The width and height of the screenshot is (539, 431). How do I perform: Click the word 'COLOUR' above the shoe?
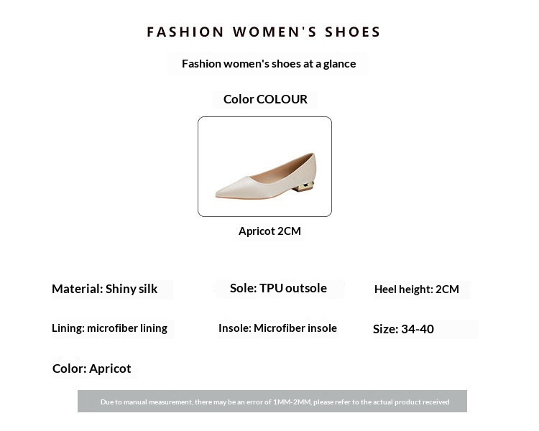point(282,99)
